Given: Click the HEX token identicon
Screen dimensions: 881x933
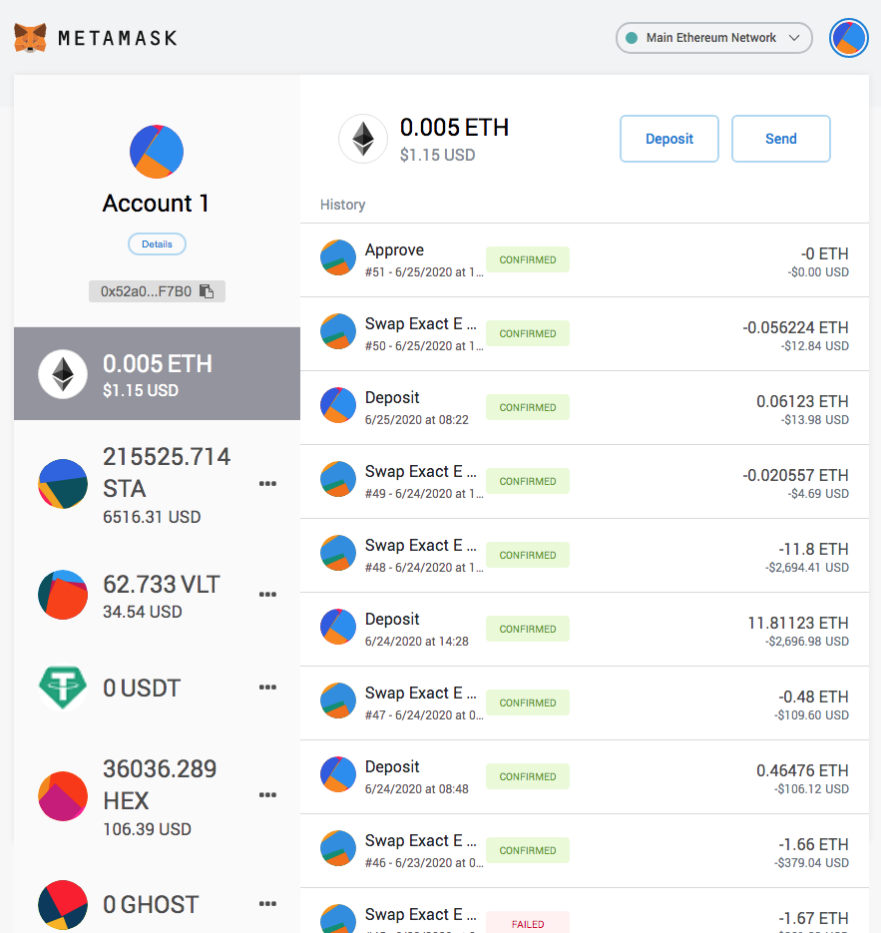Looking at the screenshot, I should [63, 796].
